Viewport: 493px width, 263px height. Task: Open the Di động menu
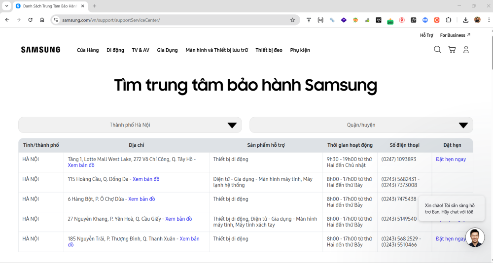[115, 50]
